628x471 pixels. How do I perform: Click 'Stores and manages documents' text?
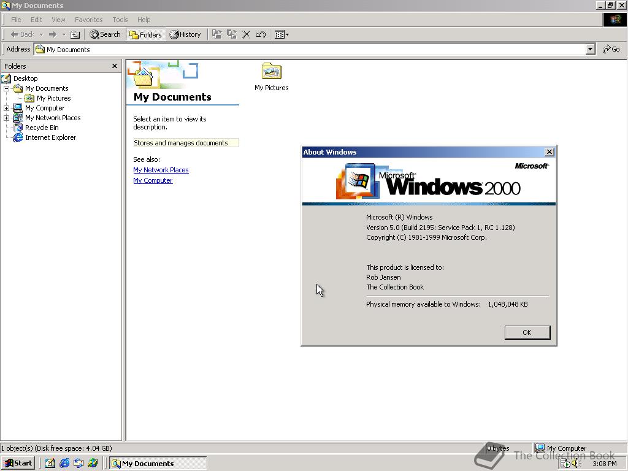tap(181, 143)
